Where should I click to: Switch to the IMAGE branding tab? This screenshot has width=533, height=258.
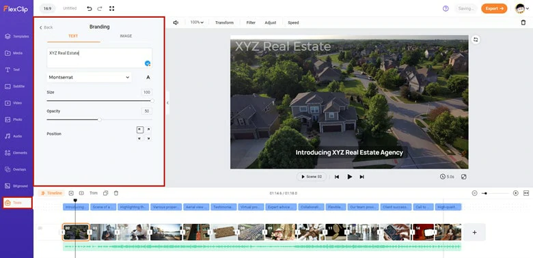126,36
